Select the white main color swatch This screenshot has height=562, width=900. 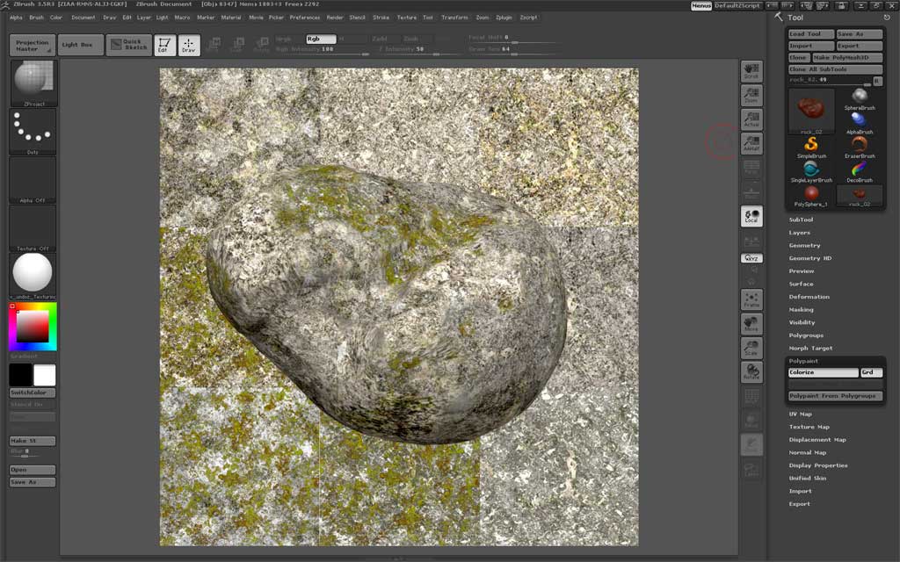pos(44,375)
